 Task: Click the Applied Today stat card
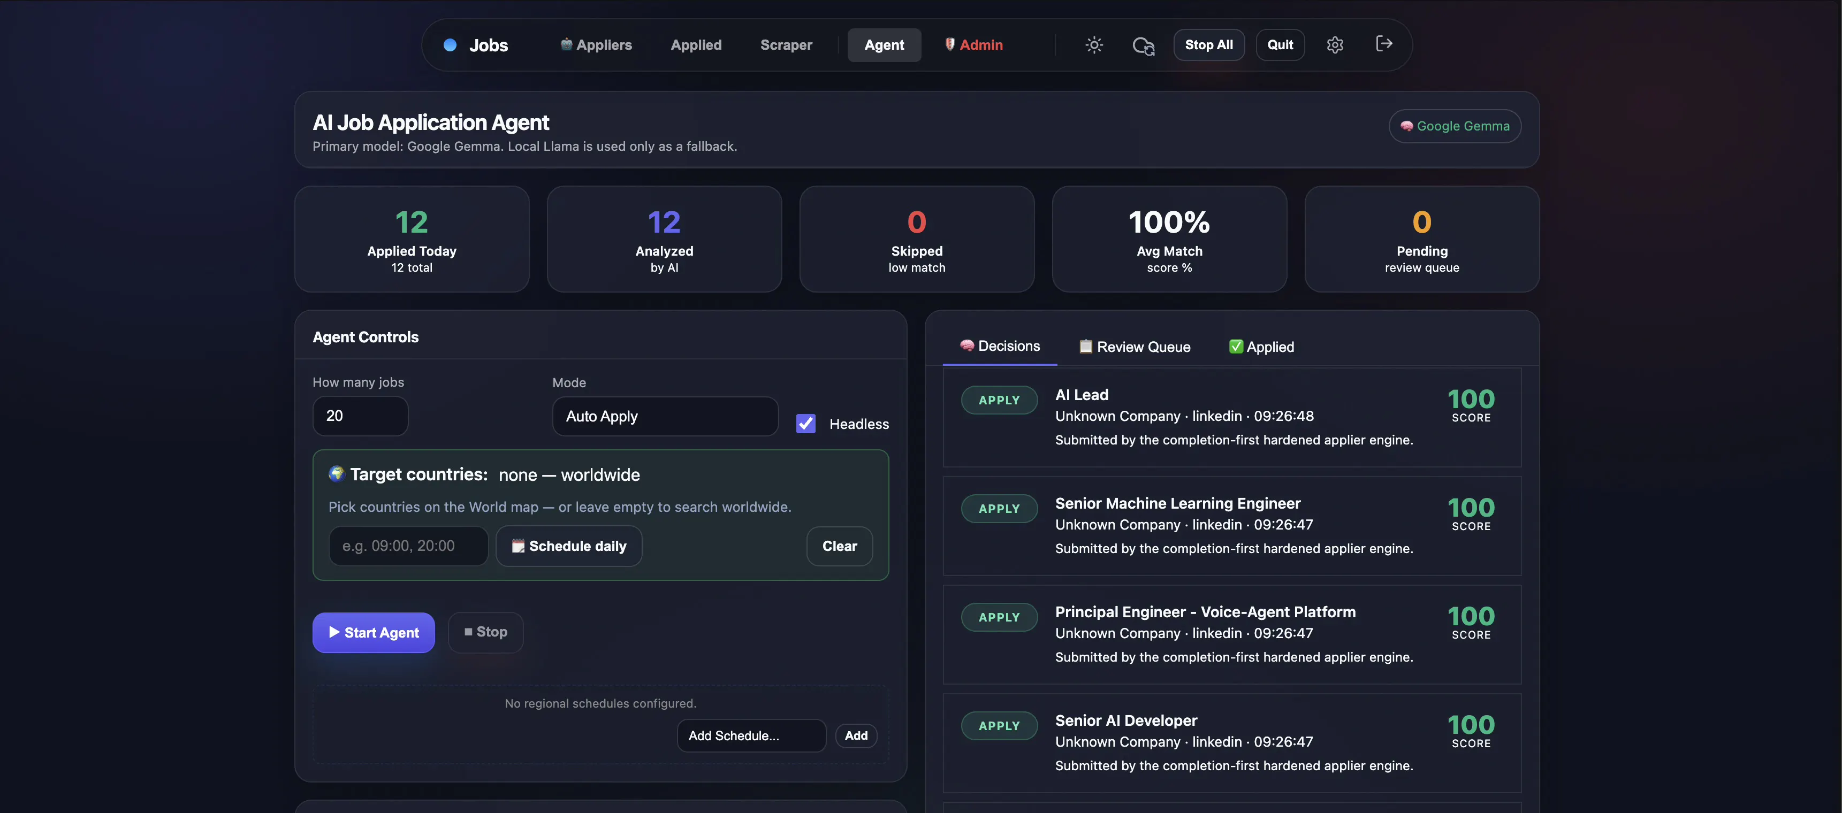pyautogui.click(x=412, y=239)
